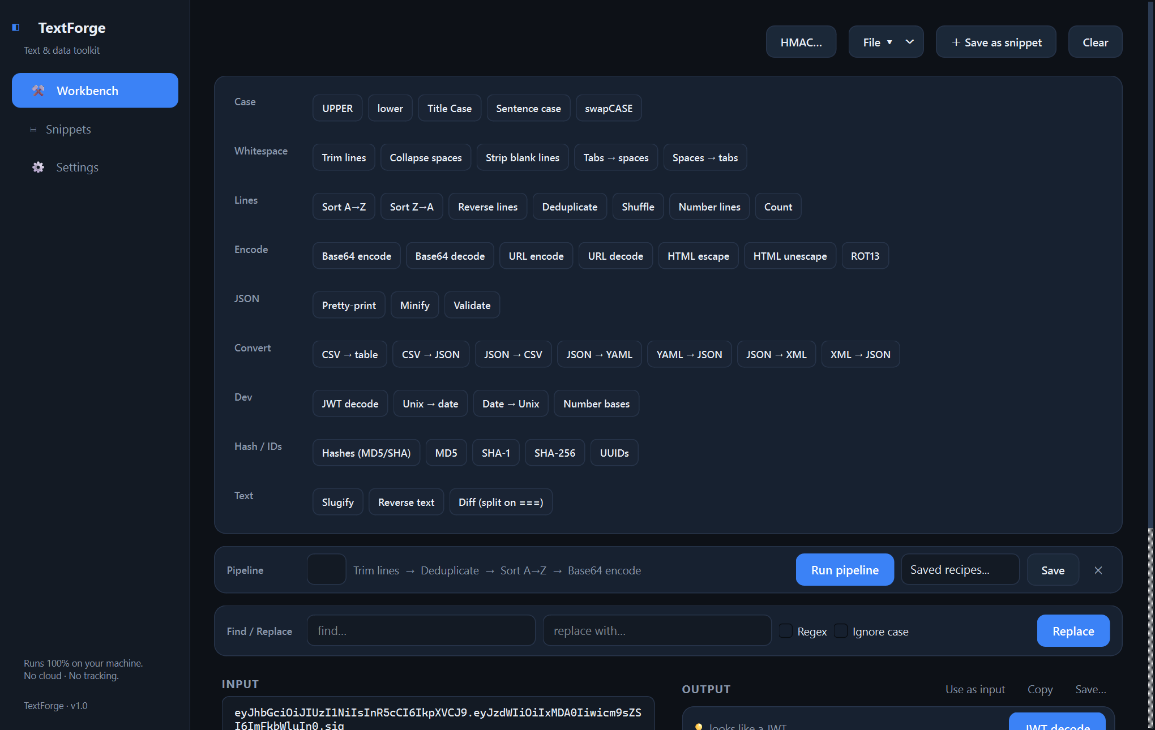The image size is (1155, 730).
Task: Focus the replace with field
Action: point(657,630)
